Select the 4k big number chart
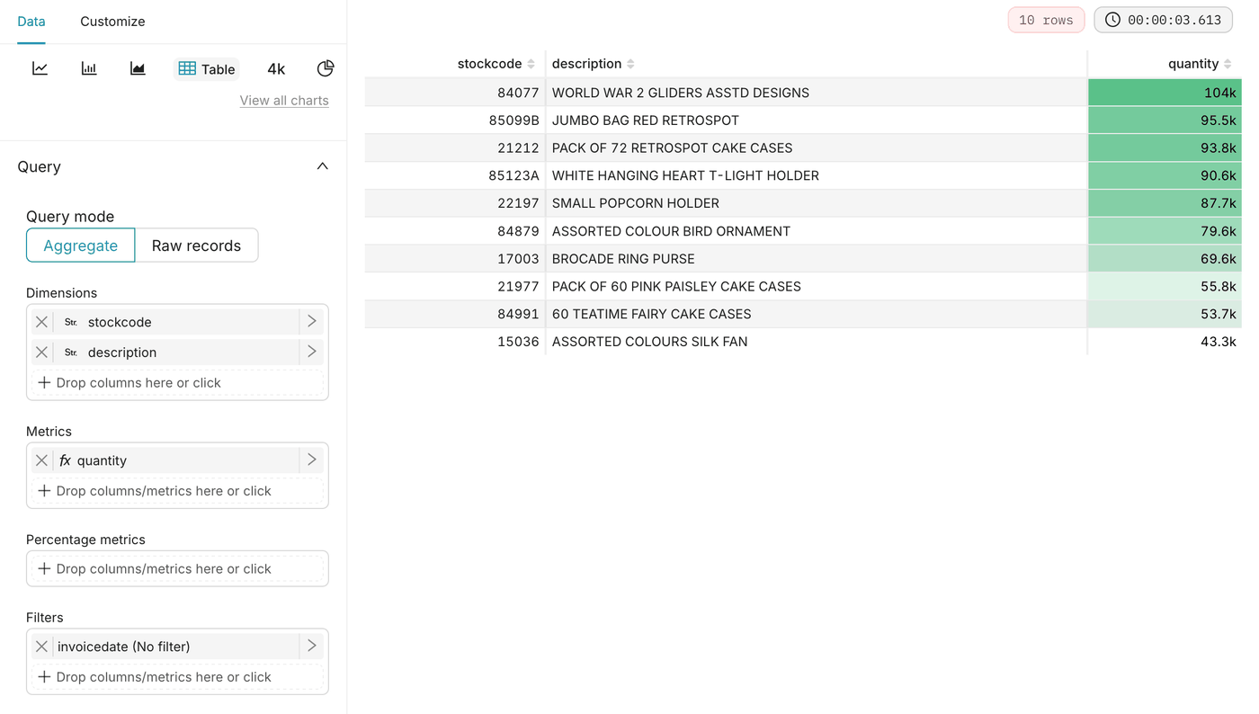1259x714 pixels. [x=276, y=69]
